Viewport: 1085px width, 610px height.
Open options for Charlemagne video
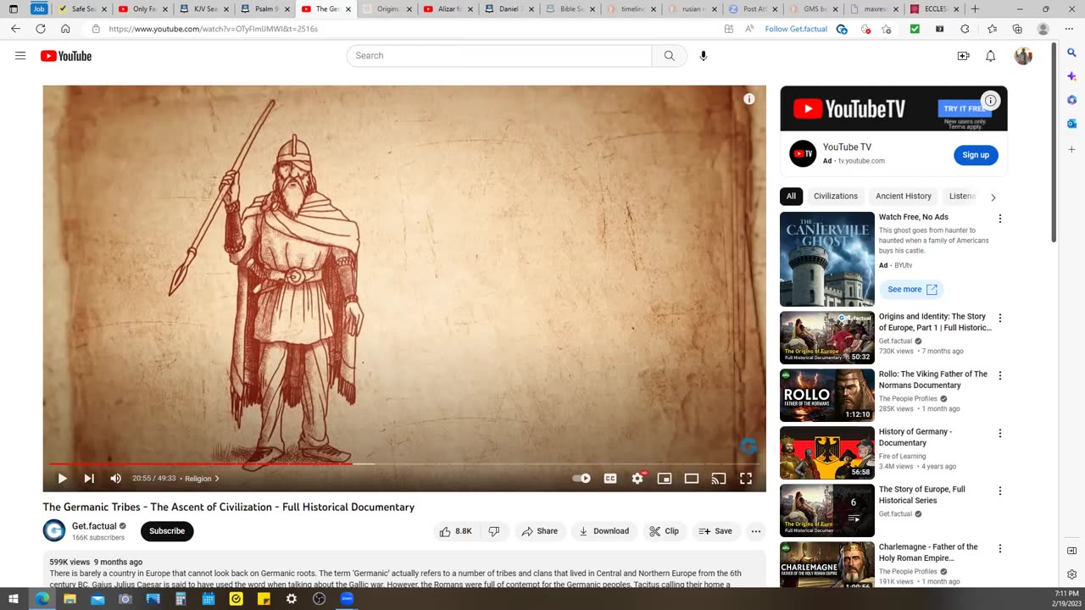[1000, 549]
